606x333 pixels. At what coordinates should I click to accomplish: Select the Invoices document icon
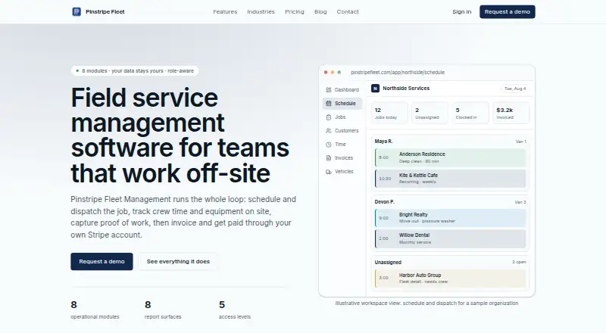coord(329,157)
